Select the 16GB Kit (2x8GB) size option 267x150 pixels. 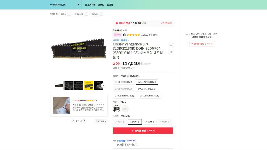[x=123, y=82]
